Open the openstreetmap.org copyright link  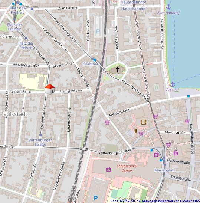[171, 201]
